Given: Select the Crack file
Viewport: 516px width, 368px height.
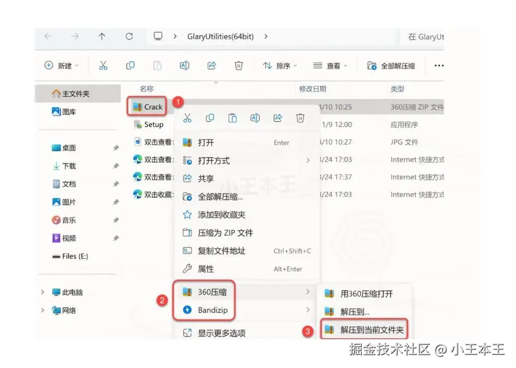Looking at the screenshot, I should point(147,107).
